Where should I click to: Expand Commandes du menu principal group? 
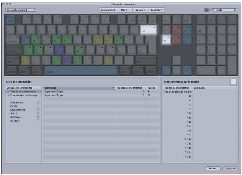pos(8,95)
